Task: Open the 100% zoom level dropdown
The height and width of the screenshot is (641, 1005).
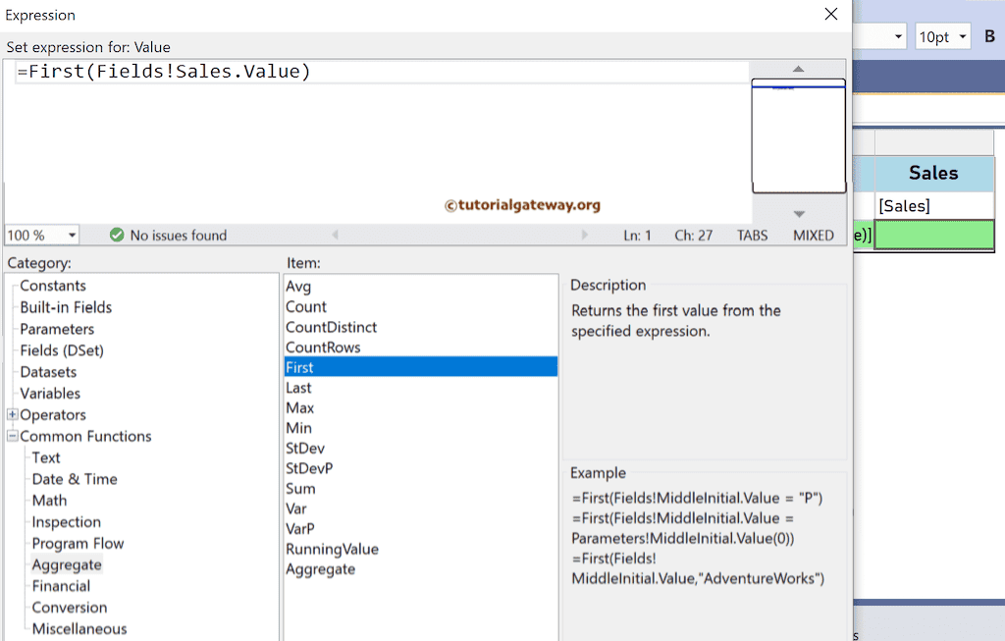Action: [40, 235]
